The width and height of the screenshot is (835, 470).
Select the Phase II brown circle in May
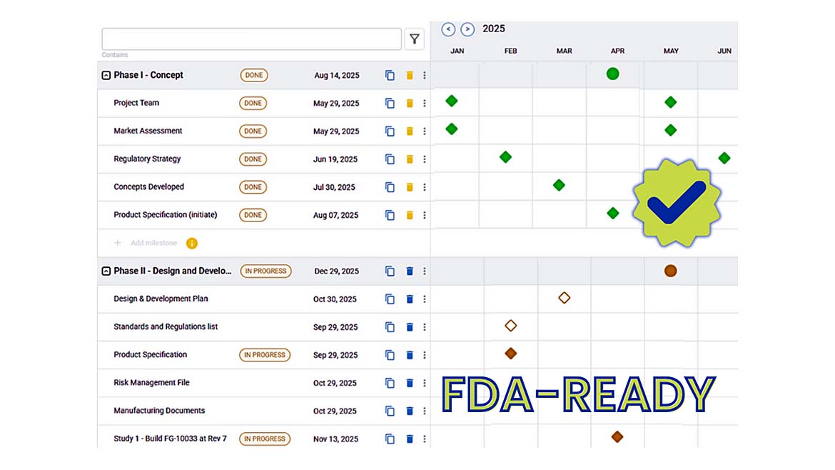pyautogui.click(x=670, y=271)
